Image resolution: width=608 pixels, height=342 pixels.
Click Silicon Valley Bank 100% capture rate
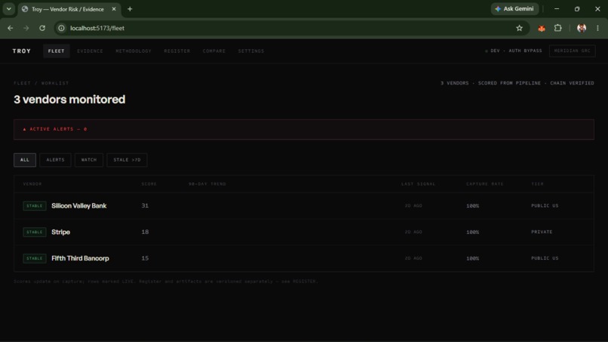point(473,206)
